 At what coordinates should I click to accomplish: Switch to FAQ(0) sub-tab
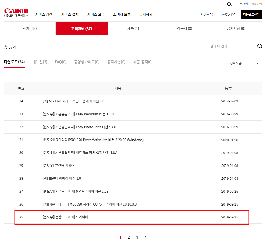(60, 62)
